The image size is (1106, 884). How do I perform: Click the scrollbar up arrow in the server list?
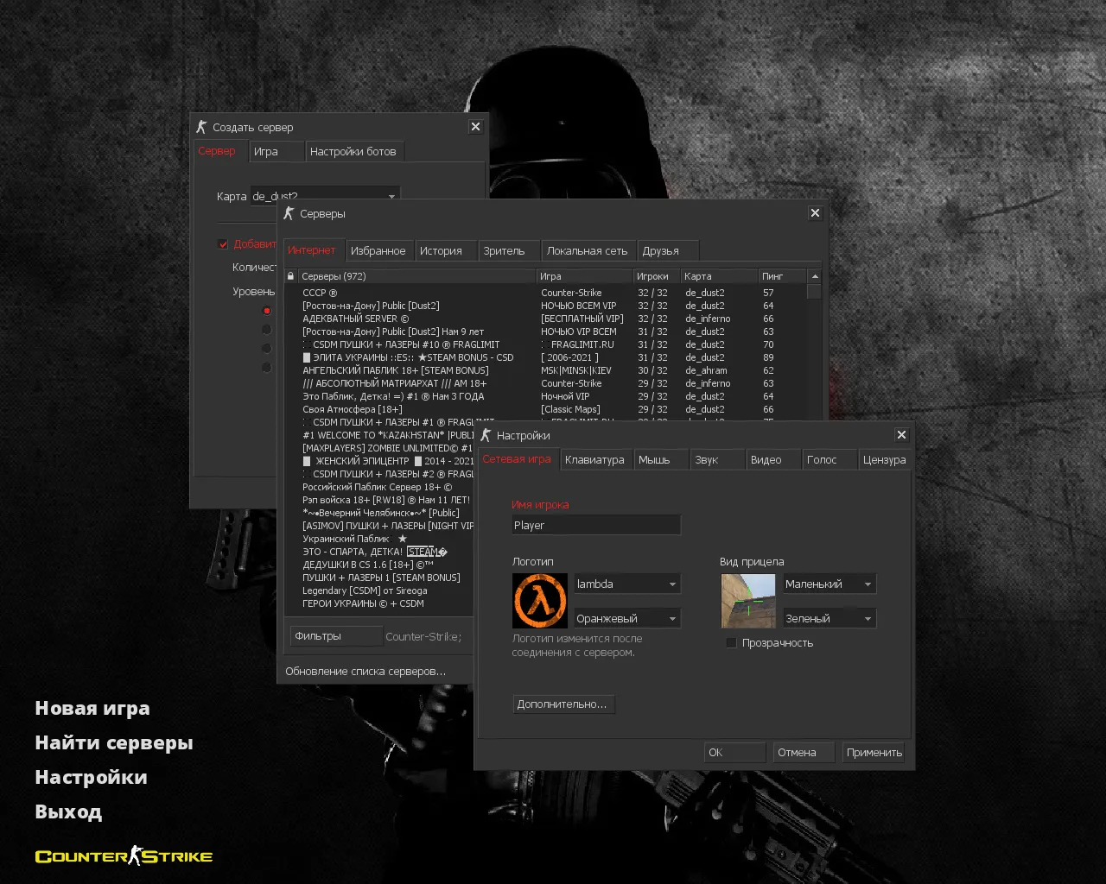[813, 275]
